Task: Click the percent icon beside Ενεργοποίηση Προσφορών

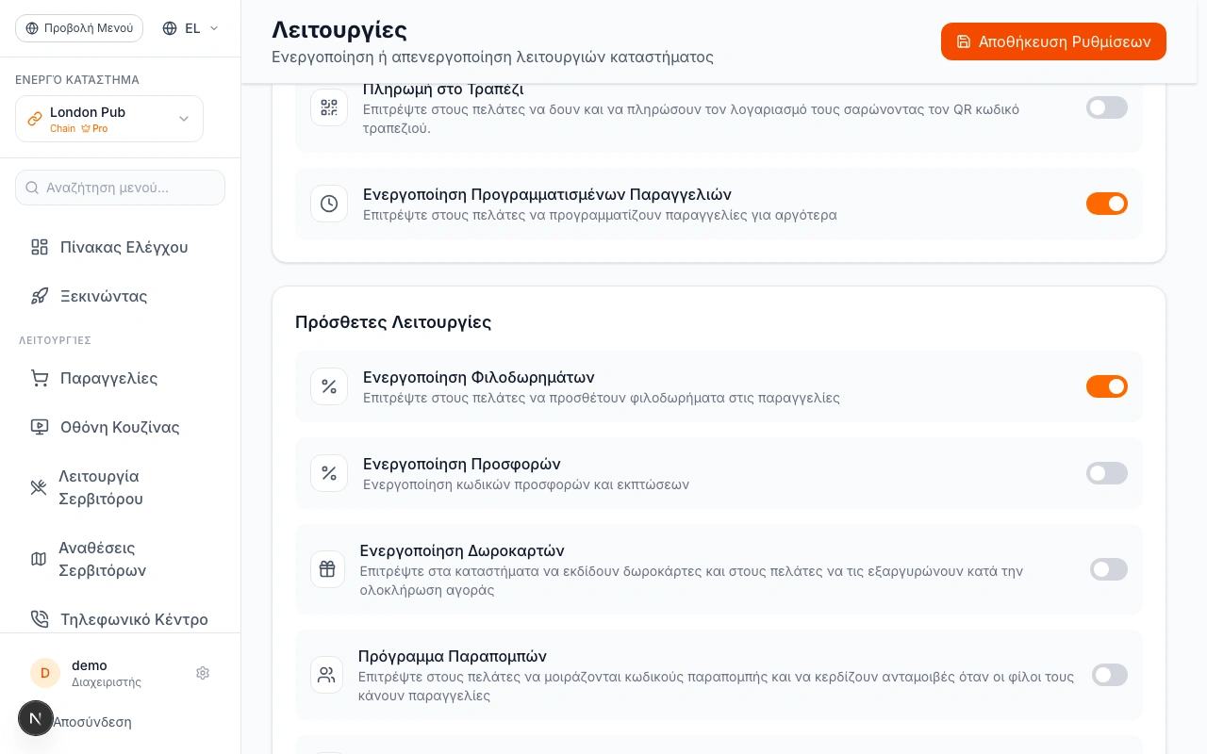Action: (329, 473)
